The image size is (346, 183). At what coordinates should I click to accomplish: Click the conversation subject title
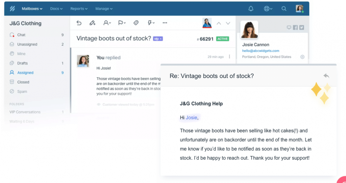pos(114,38)
